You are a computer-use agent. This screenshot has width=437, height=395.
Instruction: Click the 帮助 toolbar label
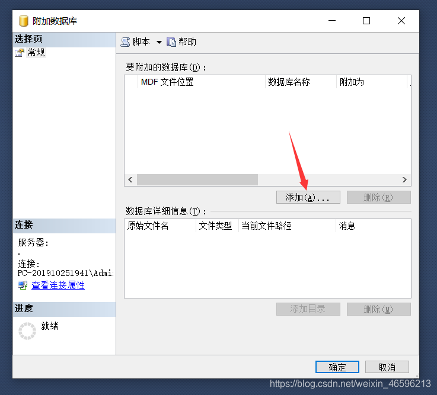pyautogui.click(x=187, y=42)
